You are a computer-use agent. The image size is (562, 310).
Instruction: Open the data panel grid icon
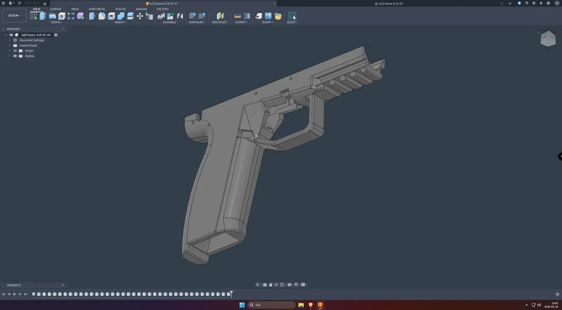(x=4, y=3)
